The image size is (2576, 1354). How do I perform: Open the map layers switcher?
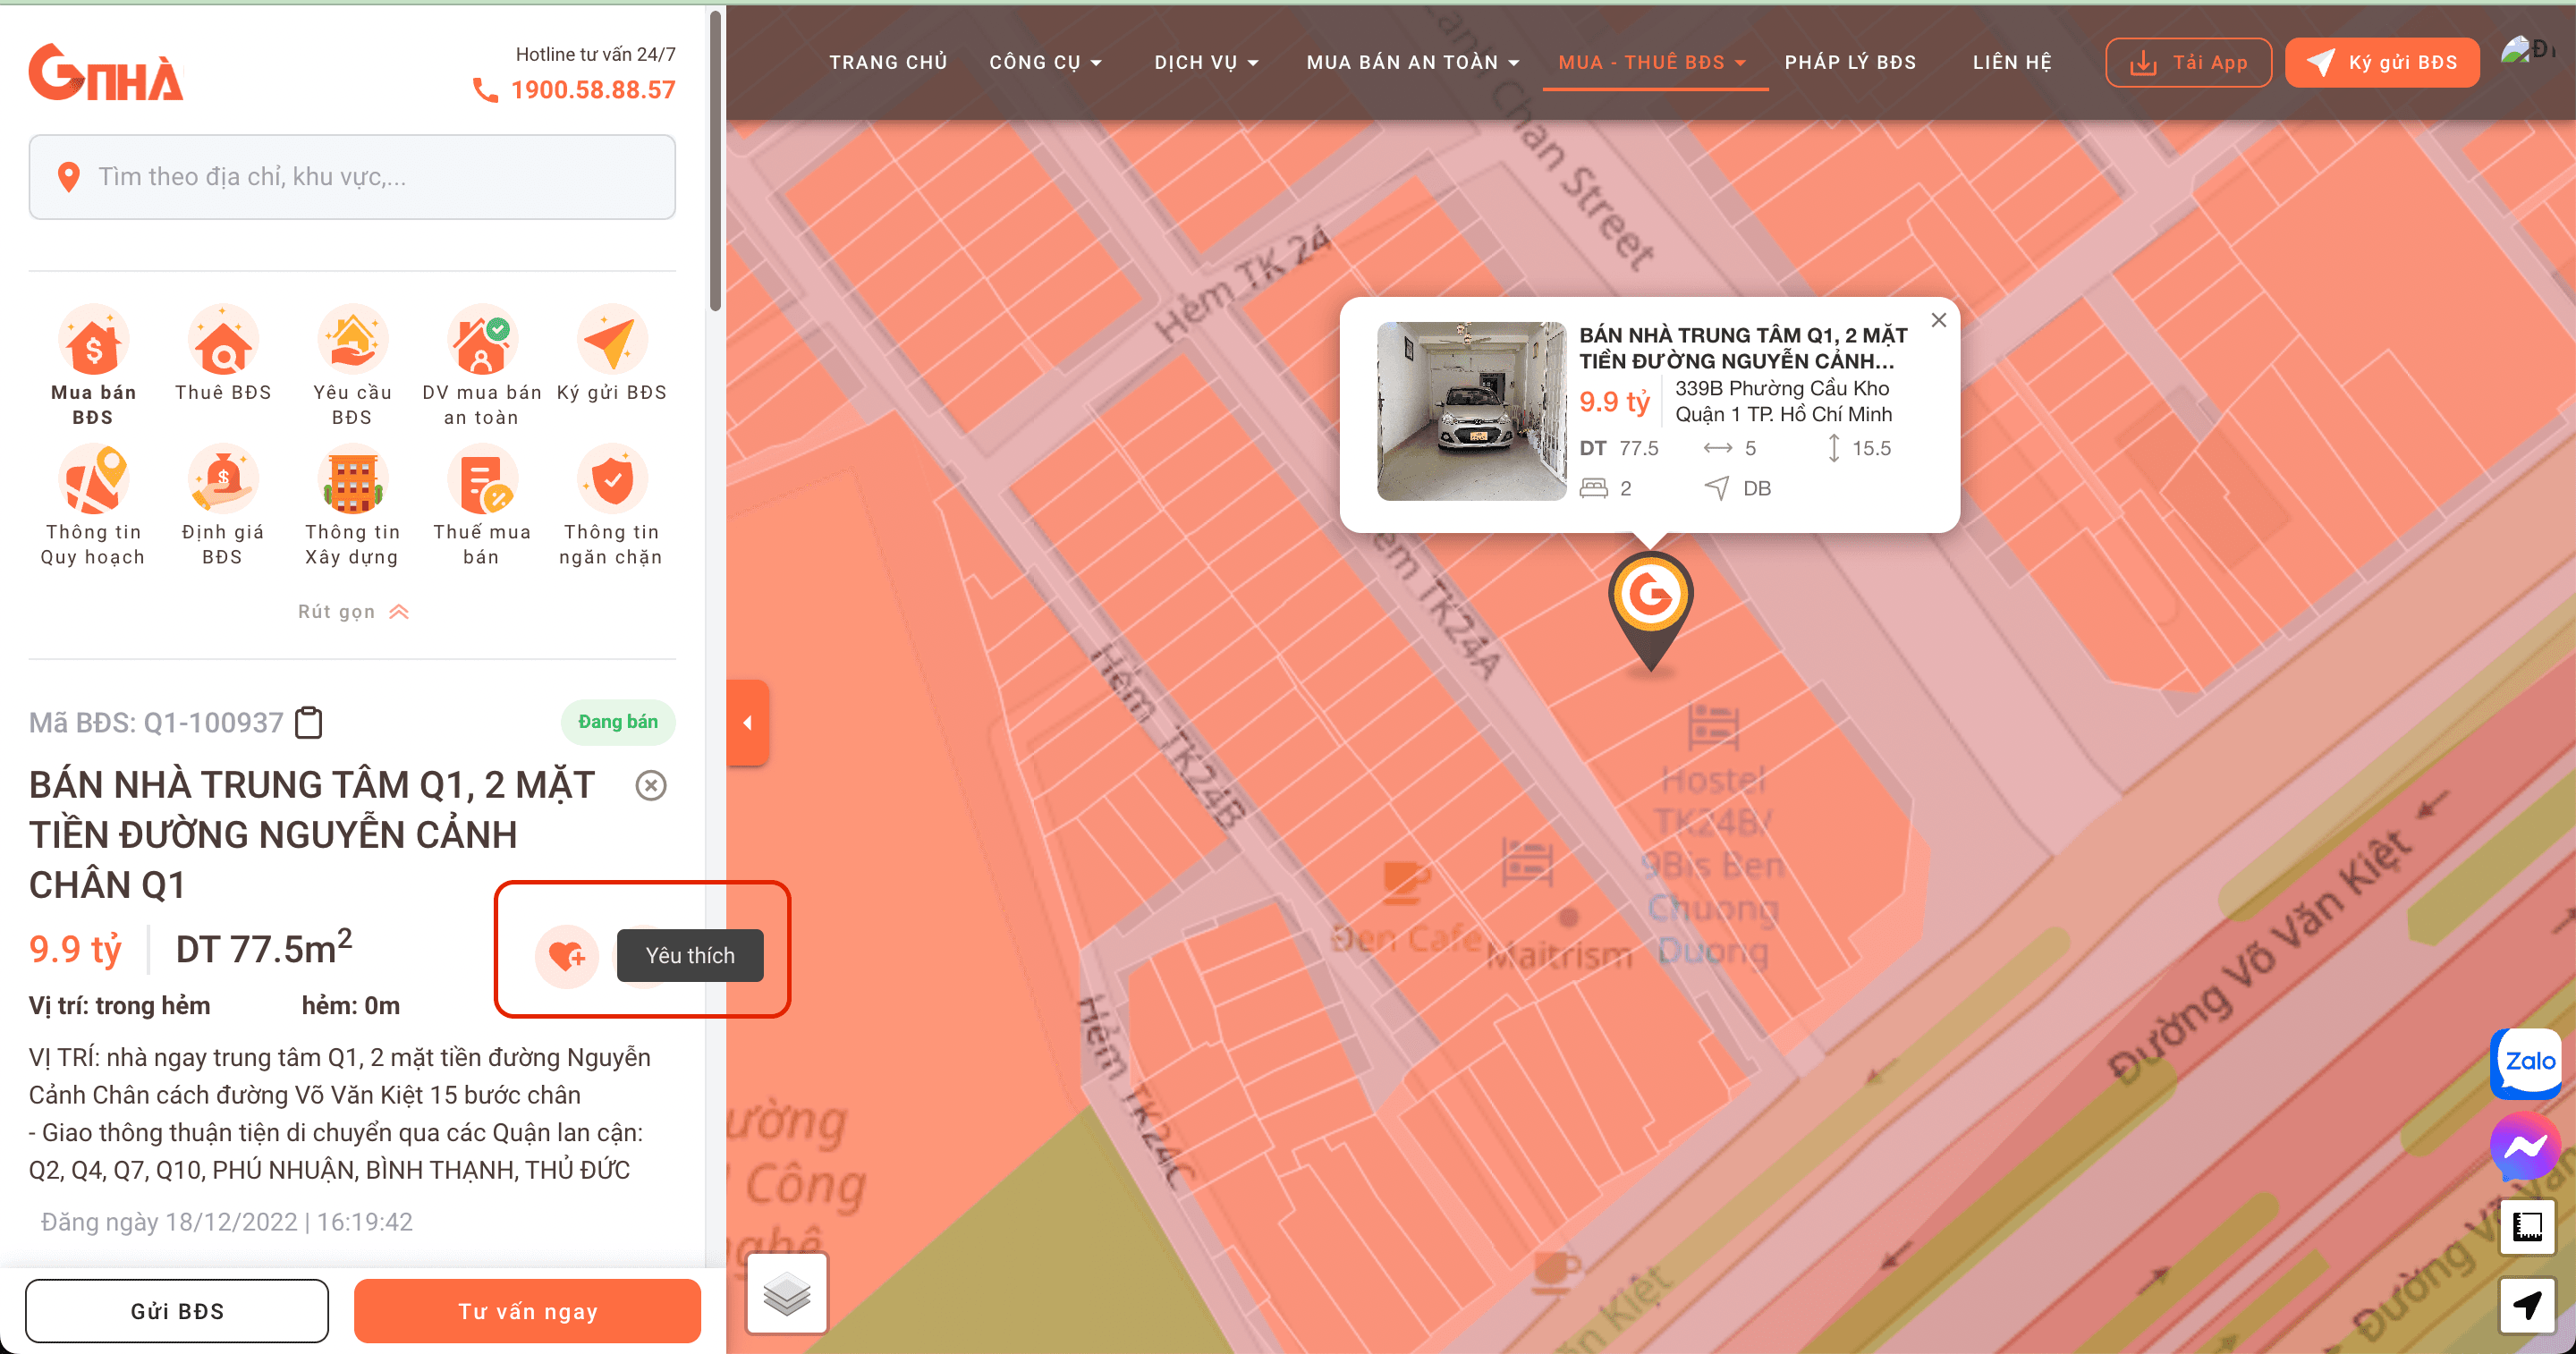(x=787, y=1293)
